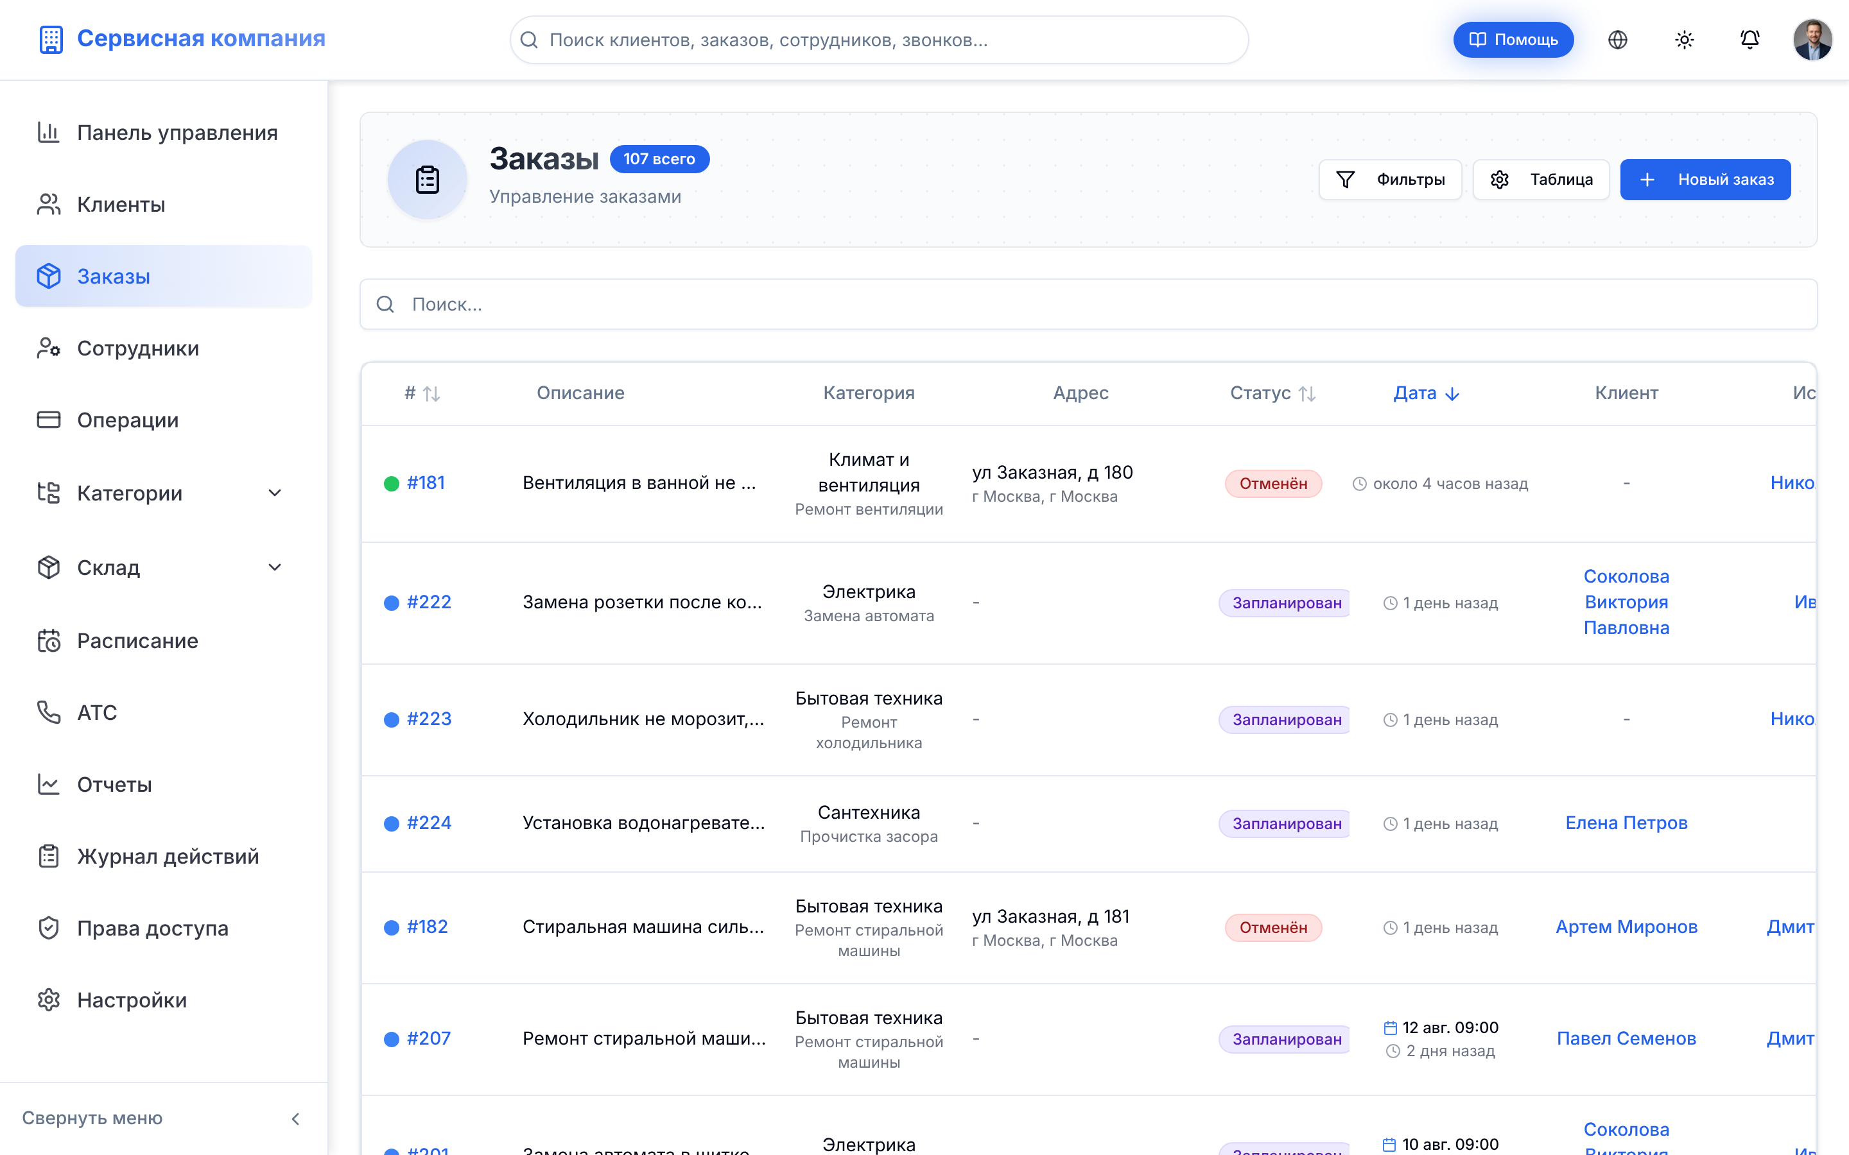Go to Панель управления in the sidebar

tap(164, 132)
